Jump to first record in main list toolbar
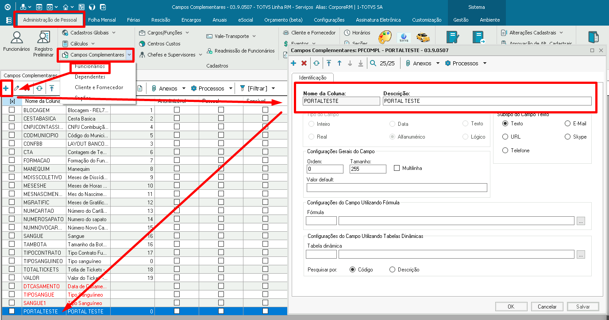Viewport: 609px width, 320px height. [52, 88]
